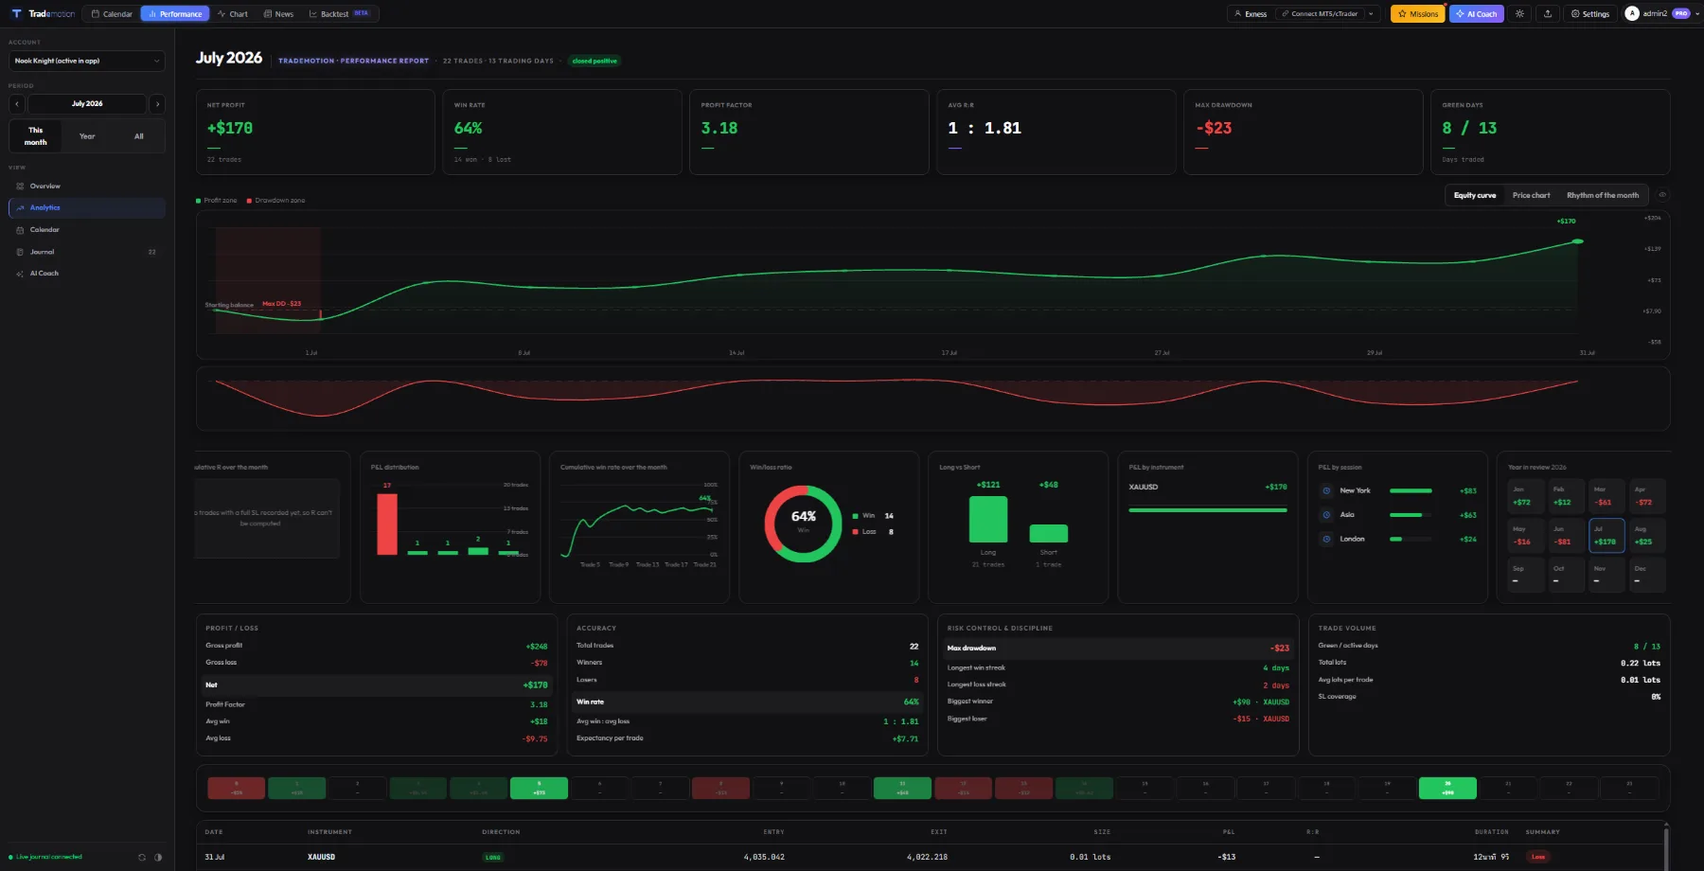Click Connect MT5/cTrader button

click(x=1320, y=13)
